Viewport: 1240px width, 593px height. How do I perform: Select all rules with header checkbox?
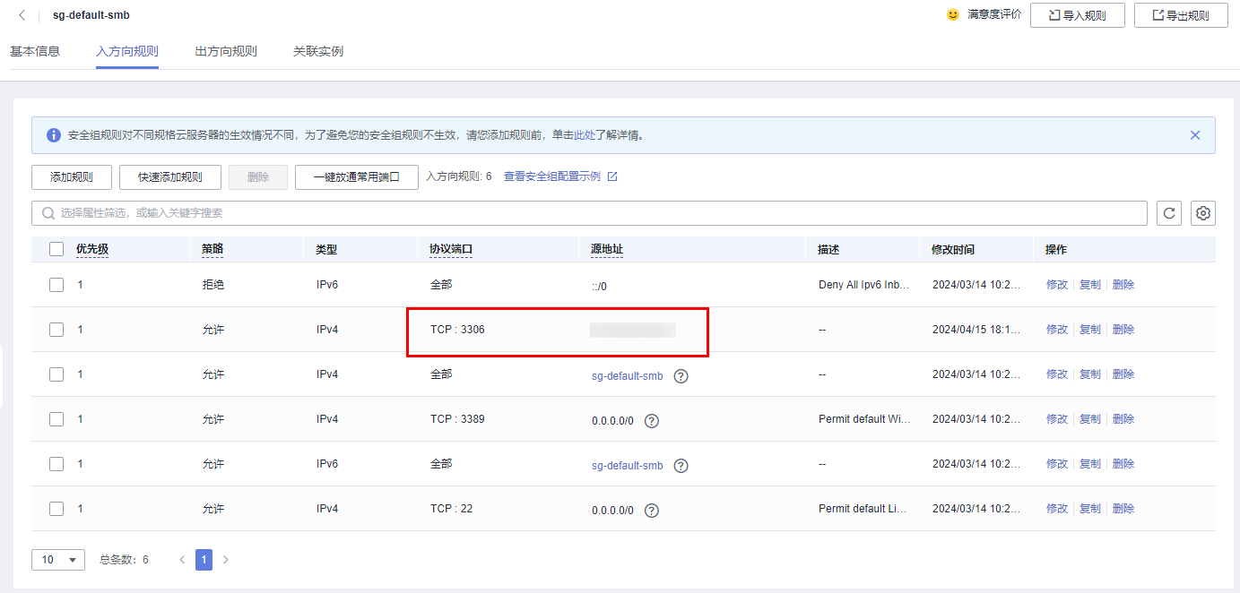56,250
